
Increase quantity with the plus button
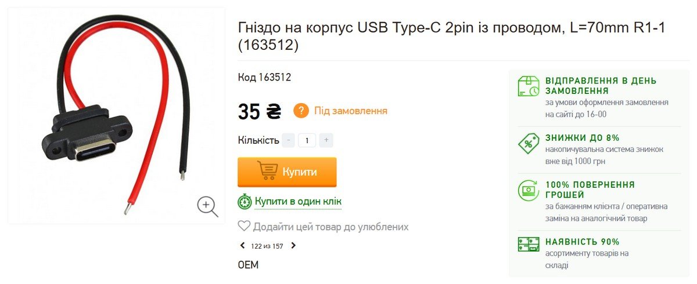(x=326, y=140)
